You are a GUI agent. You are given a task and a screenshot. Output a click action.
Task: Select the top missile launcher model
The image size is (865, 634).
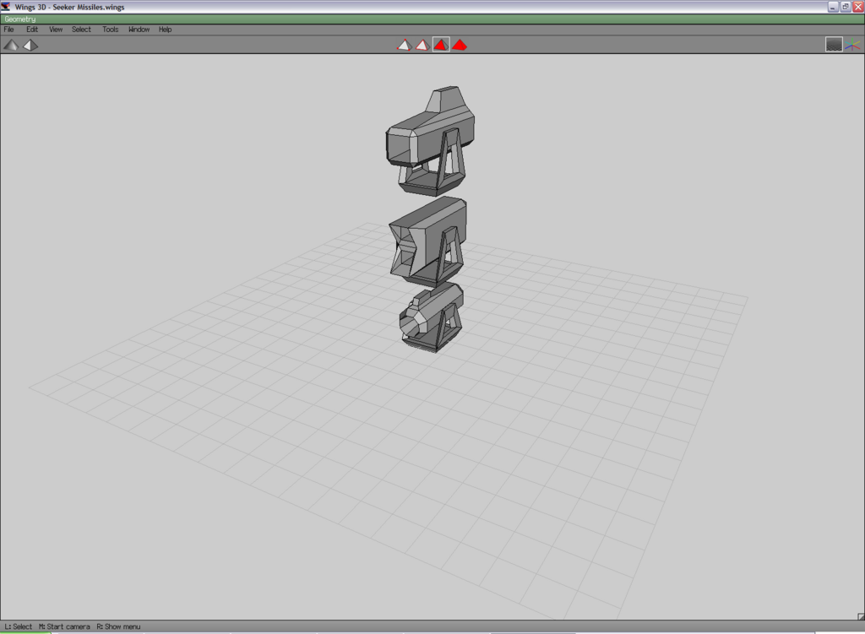[x=427, y=139]
